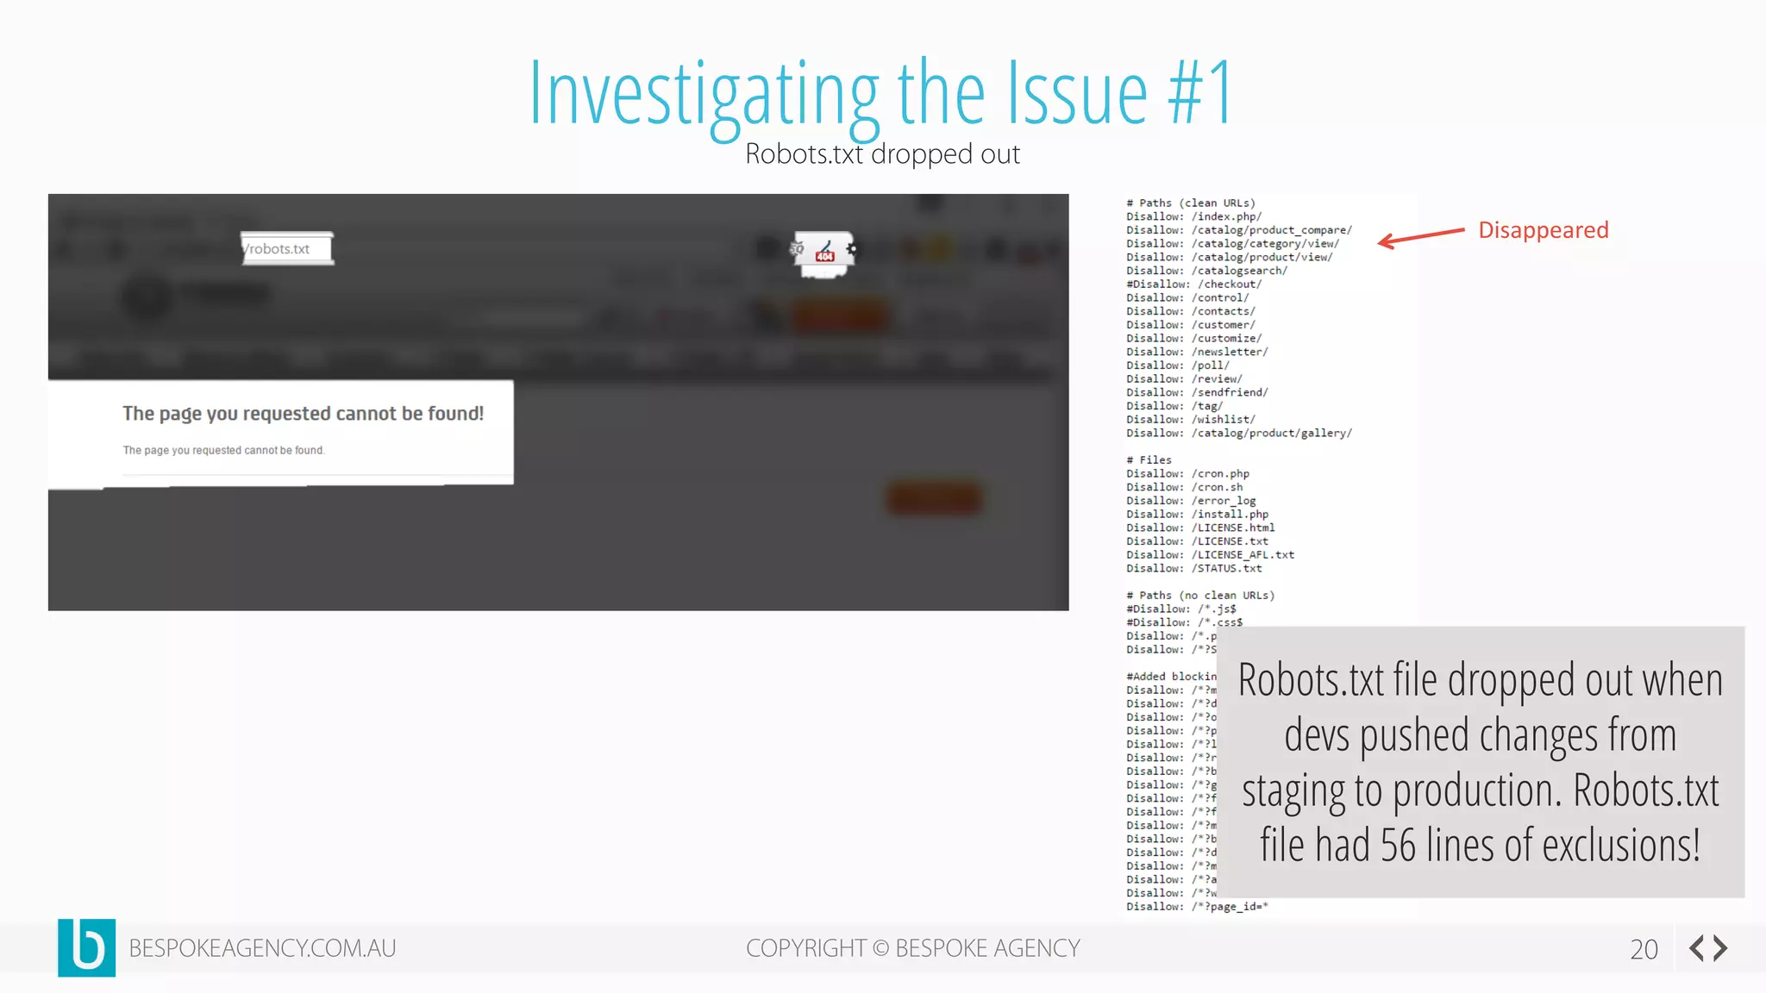Click 'Disallow: /catalogsearch/' line
The image size is (1766, 993).
coord(1207,271)
